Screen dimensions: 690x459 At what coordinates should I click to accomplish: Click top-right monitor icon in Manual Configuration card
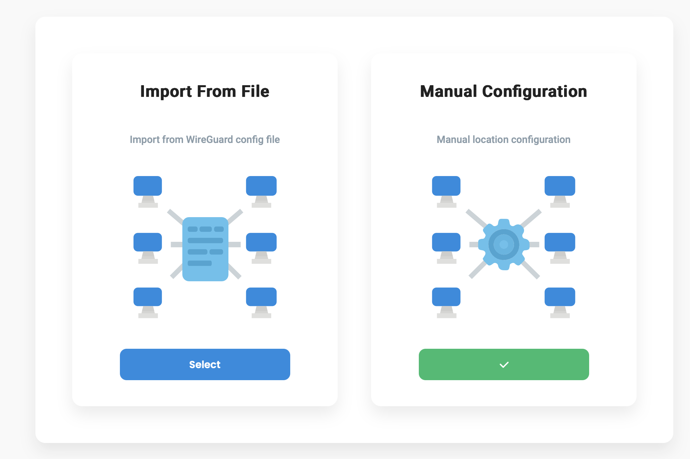pos(560,190)
